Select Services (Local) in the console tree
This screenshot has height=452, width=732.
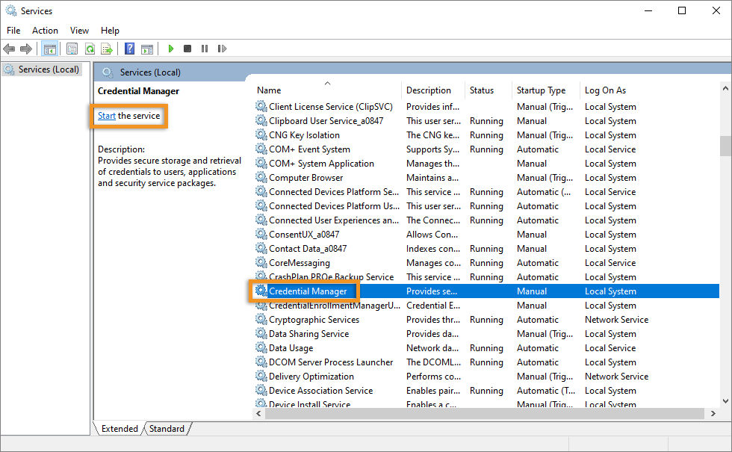tap(48, 69)
